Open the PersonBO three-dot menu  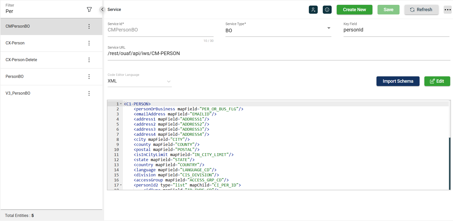(89, 77)
